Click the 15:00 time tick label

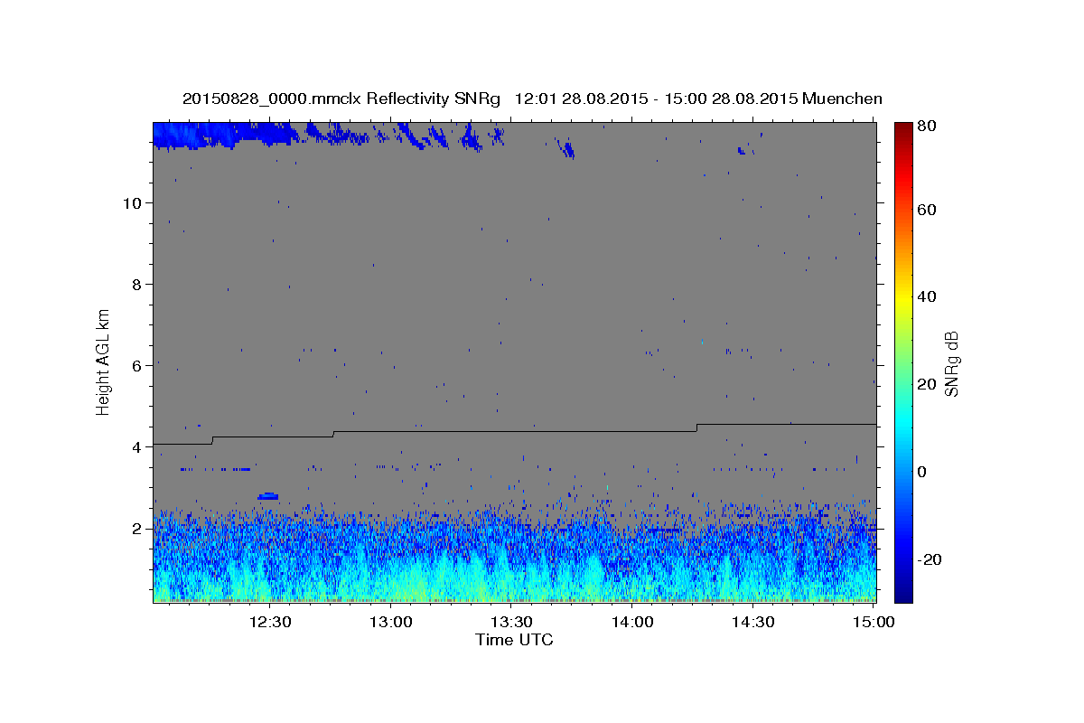(874, 622)
